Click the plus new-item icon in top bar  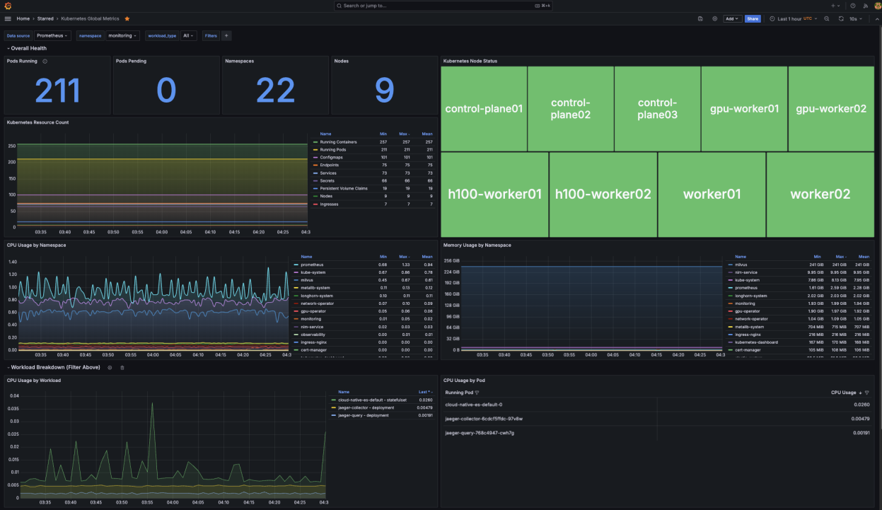835,6
